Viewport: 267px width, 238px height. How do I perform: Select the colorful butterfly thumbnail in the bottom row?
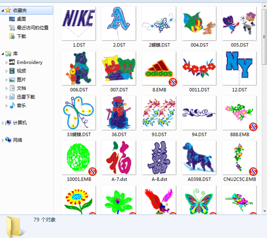click(199, 200)
